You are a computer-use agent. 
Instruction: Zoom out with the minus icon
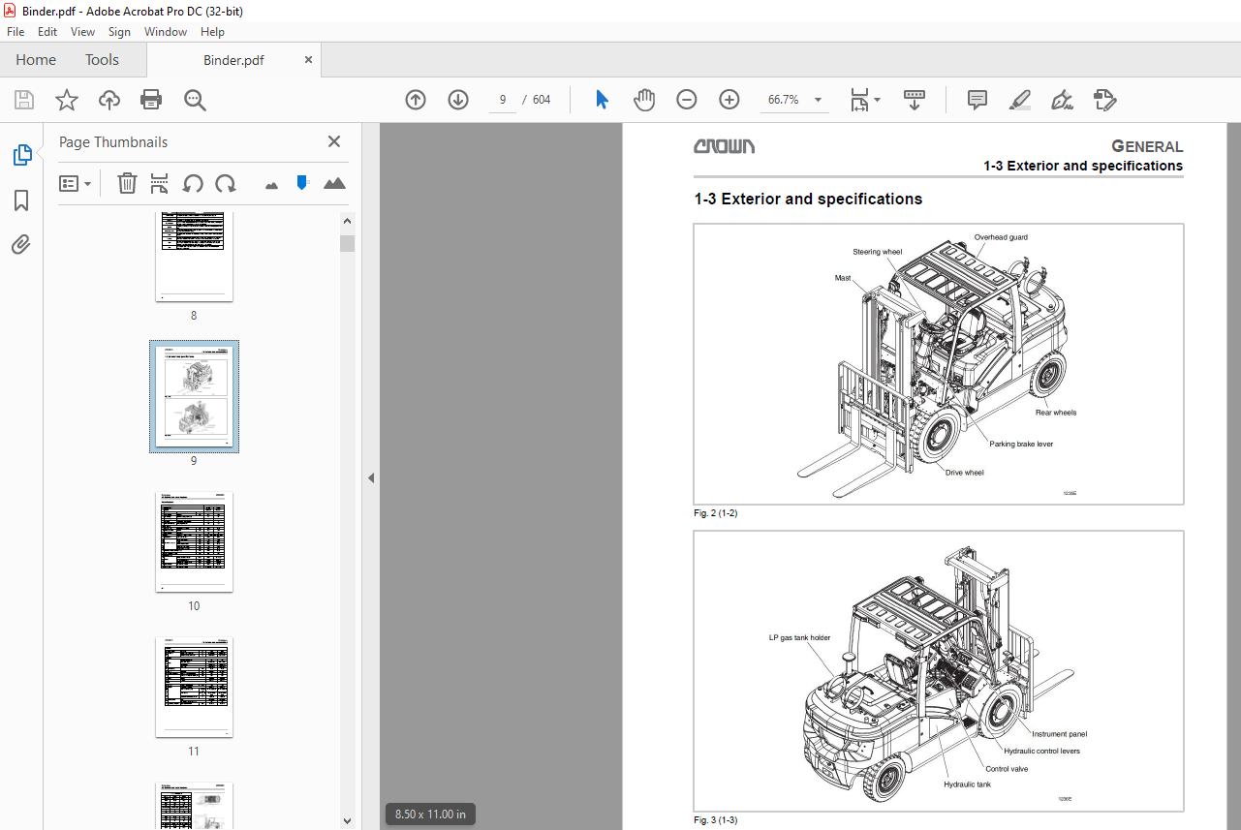687,100
